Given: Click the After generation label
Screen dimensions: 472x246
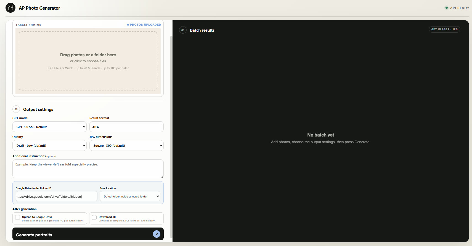Looking at the screenshot, I should coord(25,209).
